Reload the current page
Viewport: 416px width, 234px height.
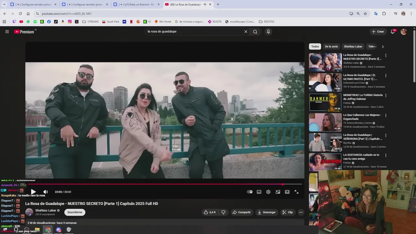(20, 14)
